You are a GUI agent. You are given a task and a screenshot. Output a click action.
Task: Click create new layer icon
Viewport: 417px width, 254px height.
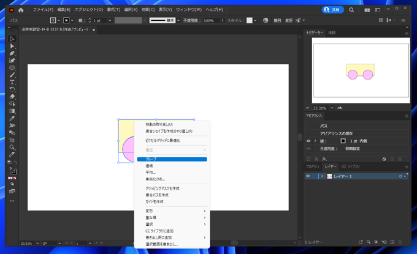392,242
